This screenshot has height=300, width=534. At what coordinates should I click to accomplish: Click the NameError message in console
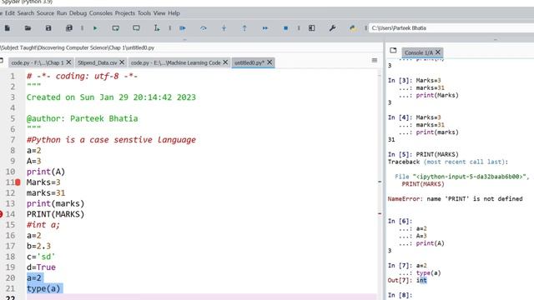point(455,199)
